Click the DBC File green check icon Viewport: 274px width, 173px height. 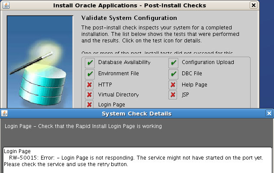[x=173, y=74]
